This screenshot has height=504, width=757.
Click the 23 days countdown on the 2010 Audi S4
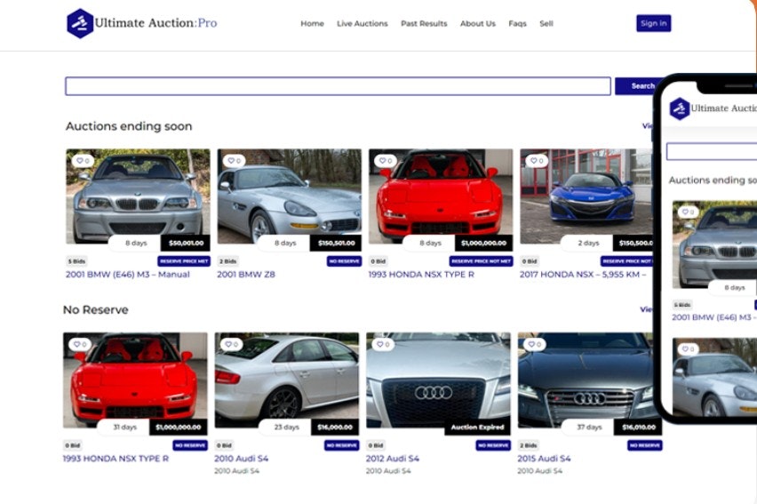[286, 428]
